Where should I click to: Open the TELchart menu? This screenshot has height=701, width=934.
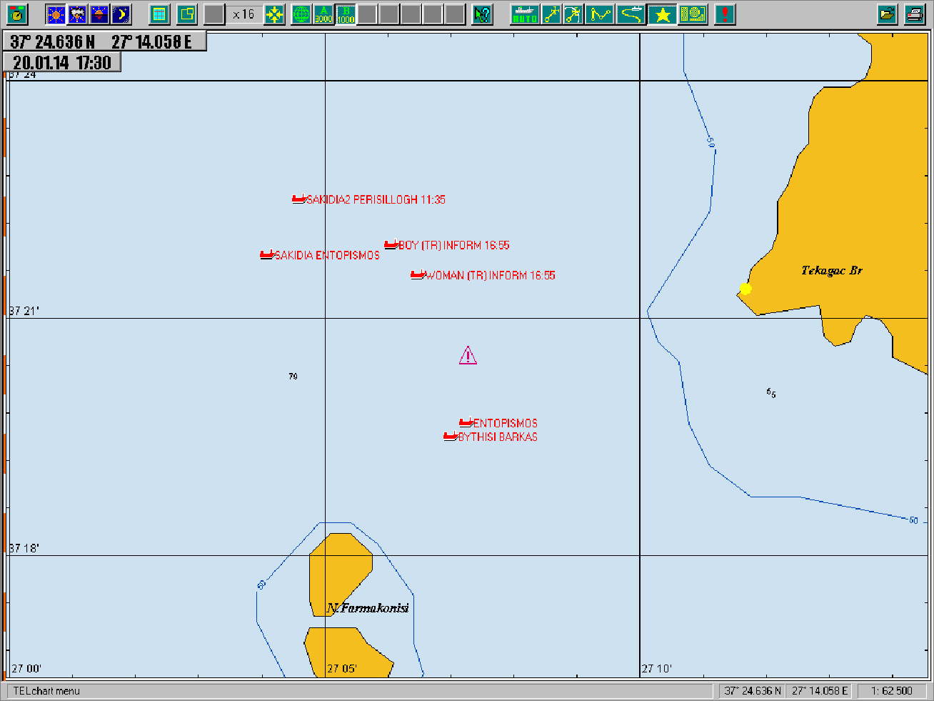pos(46,691)
